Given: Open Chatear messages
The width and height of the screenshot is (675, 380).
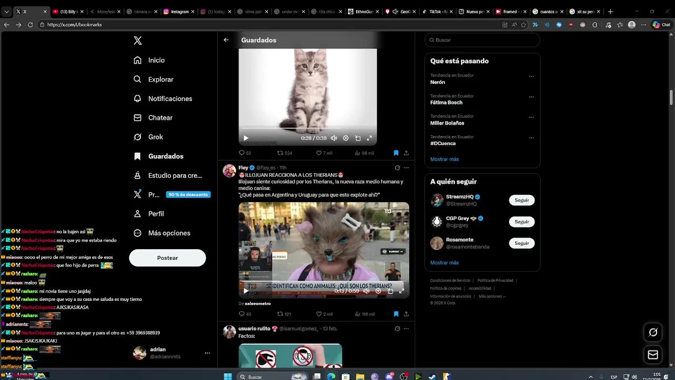Looking at the screenshot, I should 153,118.
